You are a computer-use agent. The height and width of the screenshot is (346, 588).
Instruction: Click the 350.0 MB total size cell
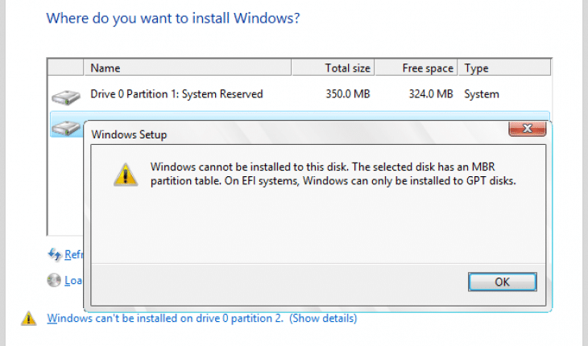click(347, 94)
